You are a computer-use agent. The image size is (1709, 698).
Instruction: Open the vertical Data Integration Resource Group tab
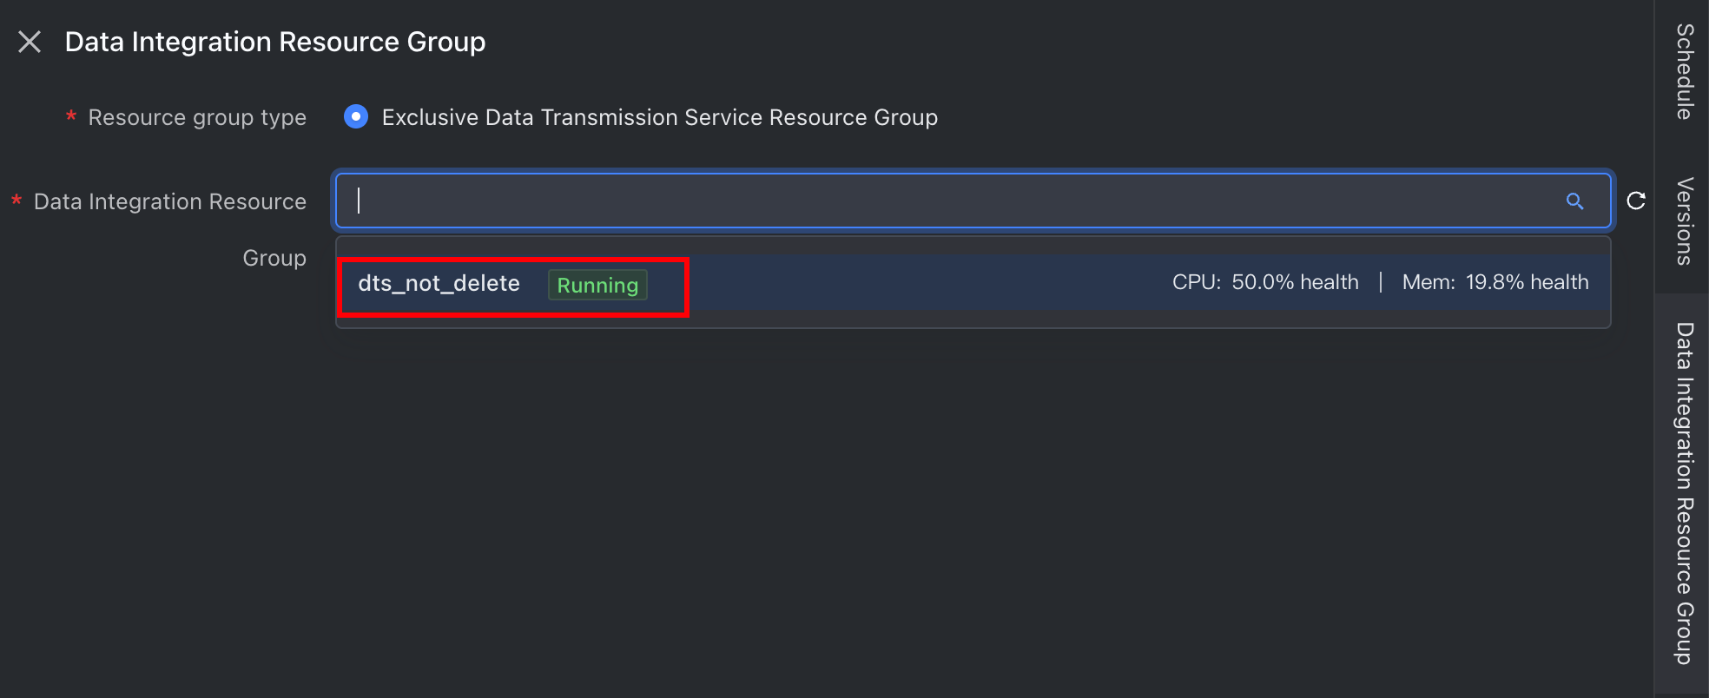click(x=1684, y=493)
